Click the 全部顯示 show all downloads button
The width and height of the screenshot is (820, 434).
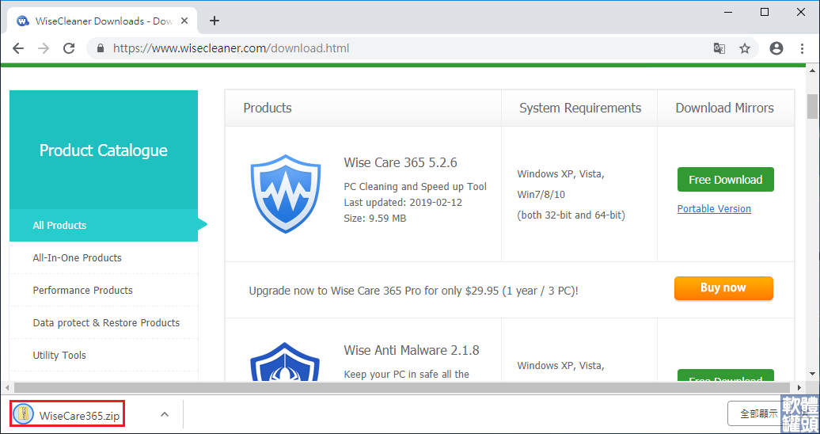[759, 413]
